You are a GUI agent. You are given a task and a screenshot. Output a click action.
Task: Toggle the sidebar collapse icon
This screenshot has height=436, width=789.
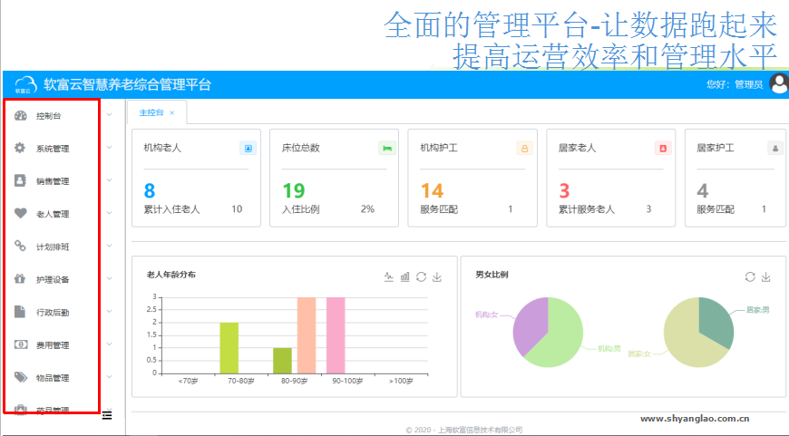[x=107, y=415]
